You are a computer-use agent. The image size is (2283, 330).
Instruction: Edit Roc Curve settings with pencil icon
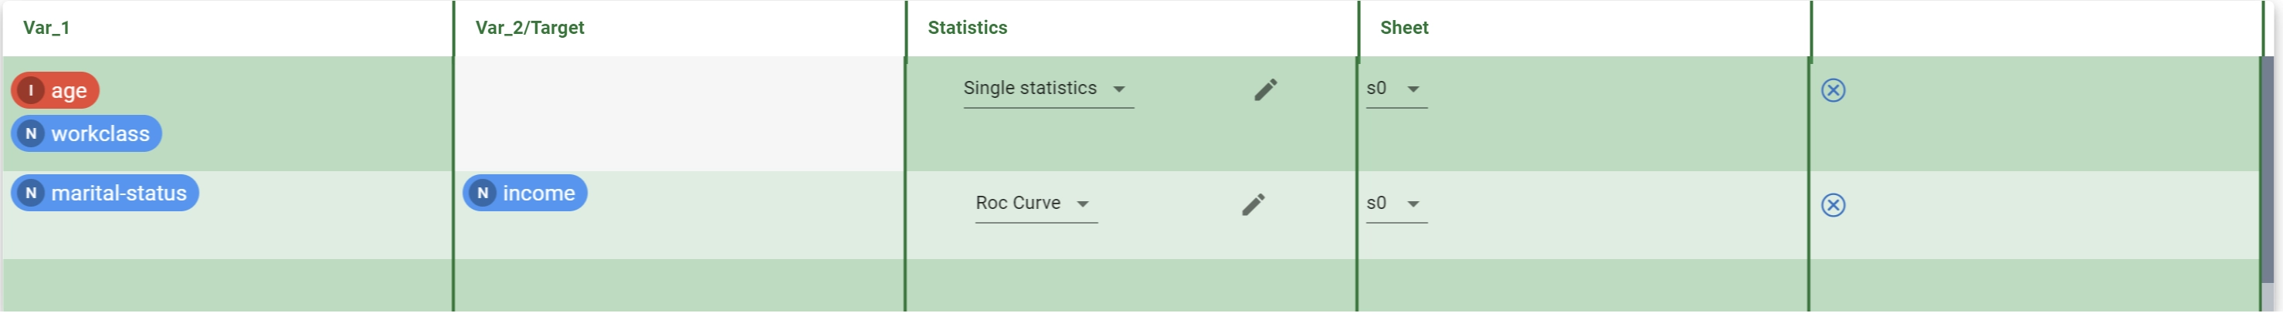coord(1252,204)
